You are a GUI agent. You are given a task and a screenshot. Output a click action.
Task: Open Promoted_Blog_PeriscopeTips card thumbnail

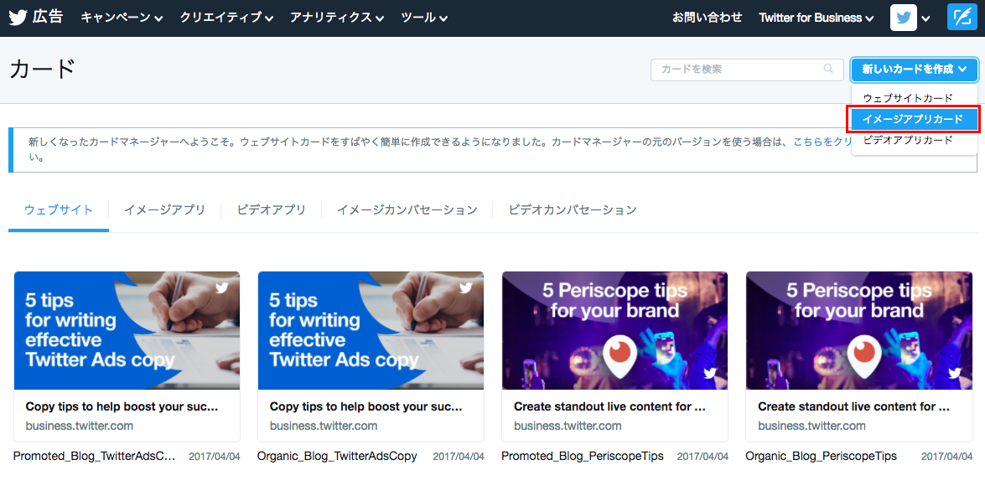[615, 330]
